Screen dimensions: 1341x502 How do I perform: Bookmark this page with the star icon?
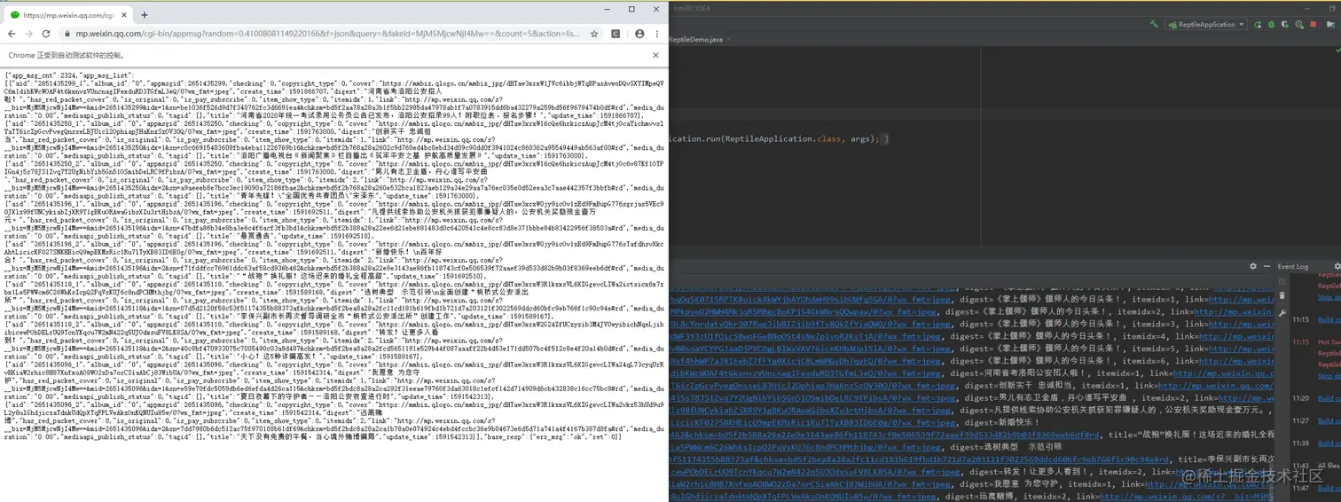[x=593, y=34]
